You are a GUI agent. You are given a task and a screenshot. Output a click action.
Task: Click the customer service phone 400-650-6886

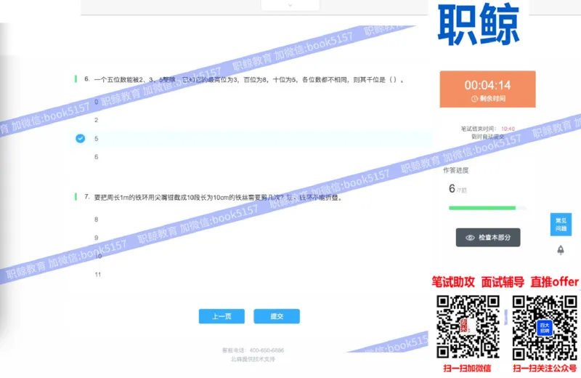(x=267, y=350)
